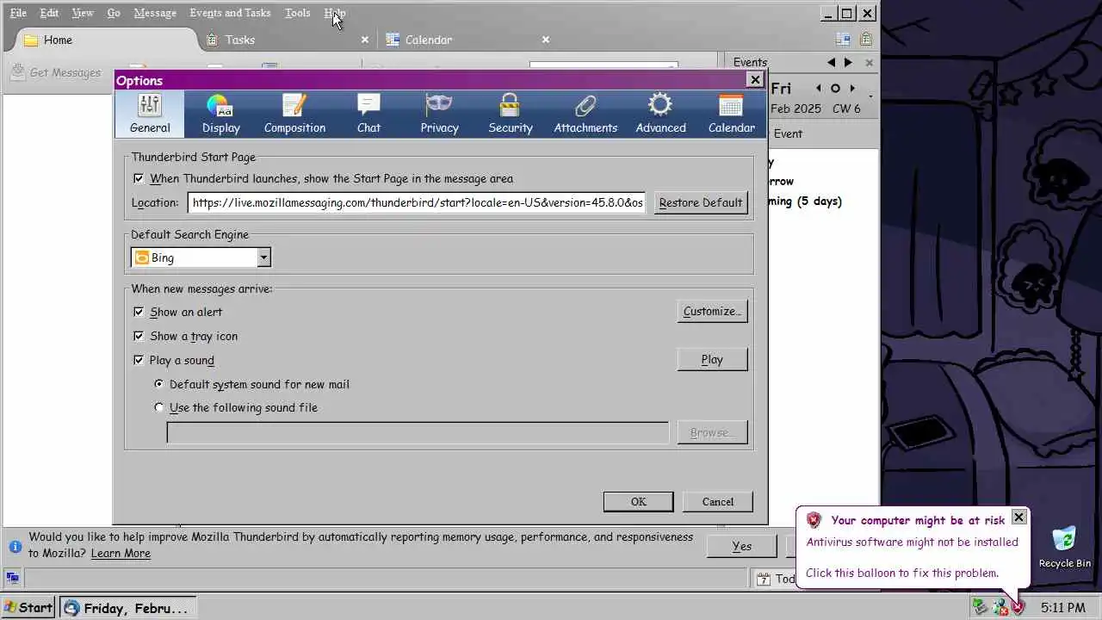Go to next events with right arrow
1102x620 pixels.
click(848, 63)
